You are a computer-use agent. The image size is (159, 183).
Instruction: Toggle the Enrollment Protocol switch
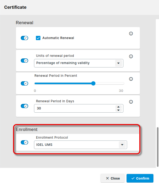tap(24, 142)
